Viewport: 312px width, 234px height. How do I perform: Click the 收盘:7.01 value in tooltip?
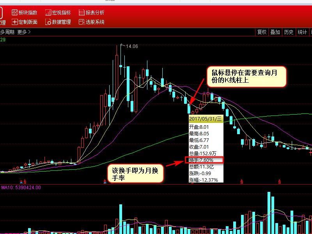199,147
